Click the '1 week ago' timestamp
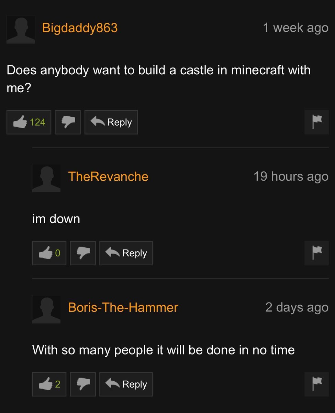This screenshot has width=335, height=413. pos(295,28)
